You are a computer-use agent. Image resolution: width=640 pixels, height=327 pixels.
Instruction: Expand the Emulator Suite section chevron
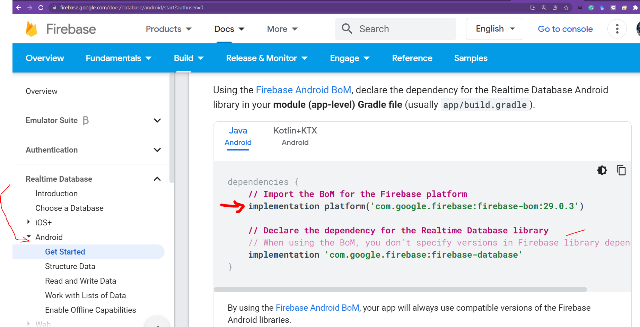[x=157, y=120]
